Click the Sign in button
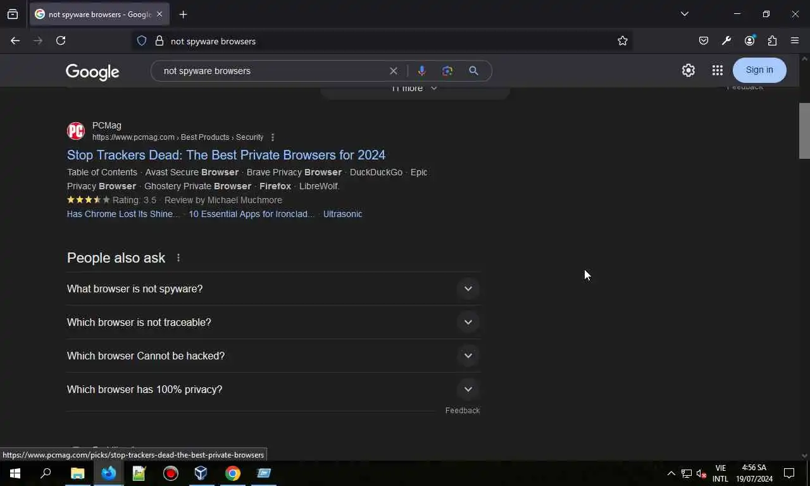The height and width of the screenshot is (486, 810). 759,70
